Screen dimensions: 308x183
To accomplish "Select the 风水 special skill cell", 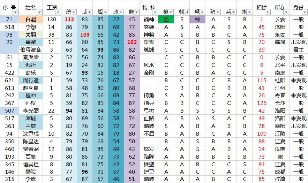I will point(149,65).
